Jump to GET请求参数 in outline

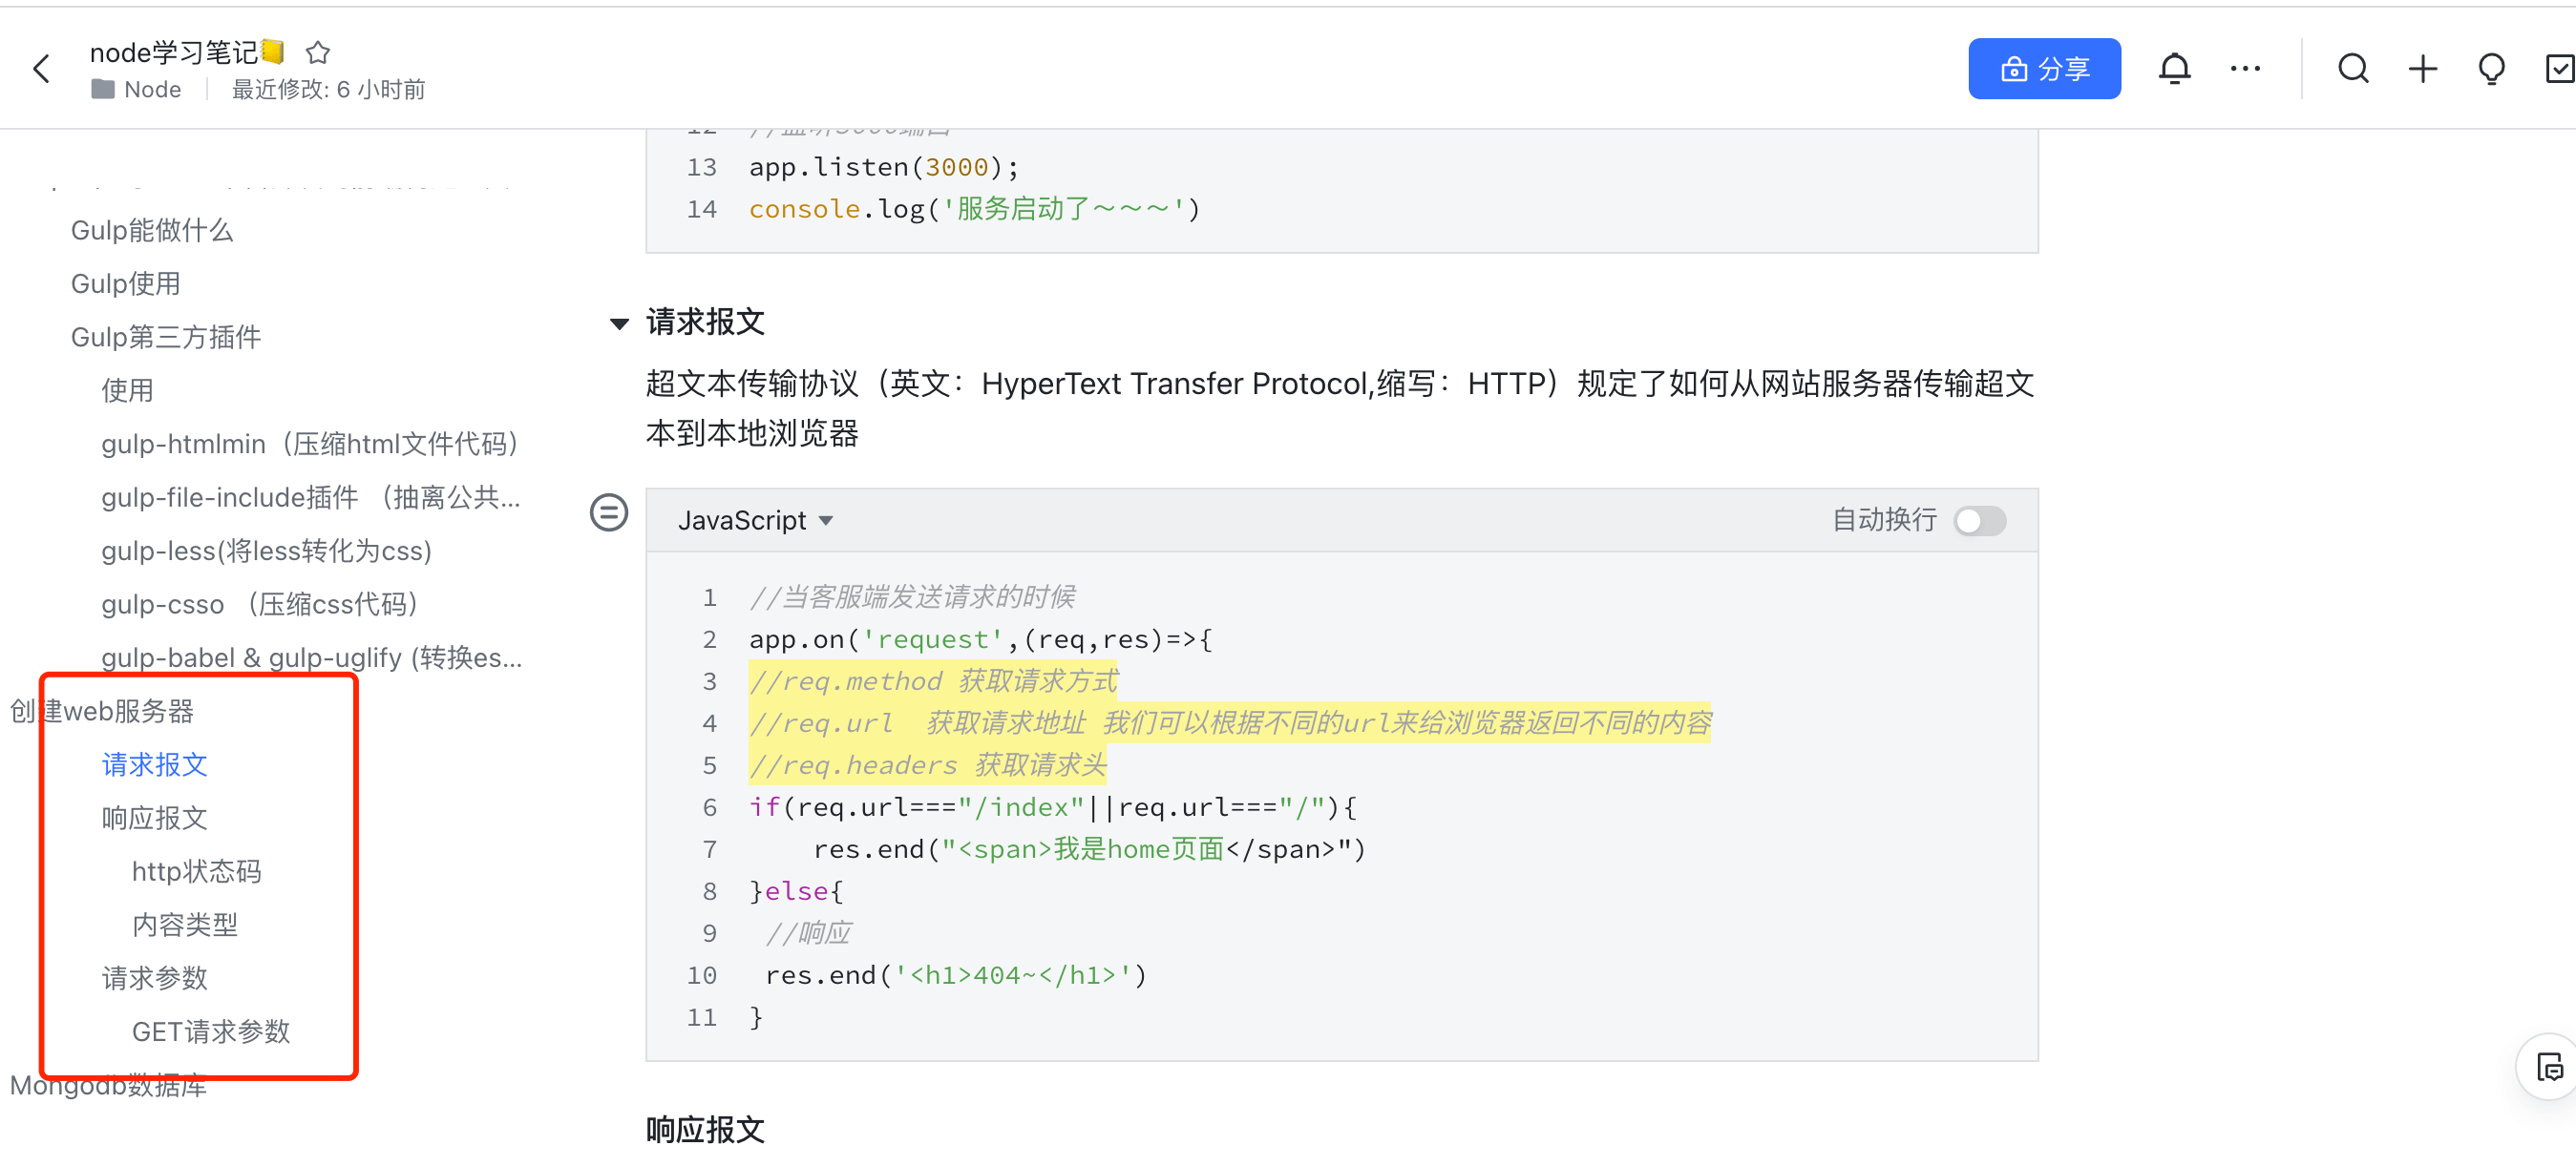tap(210, 1031)
